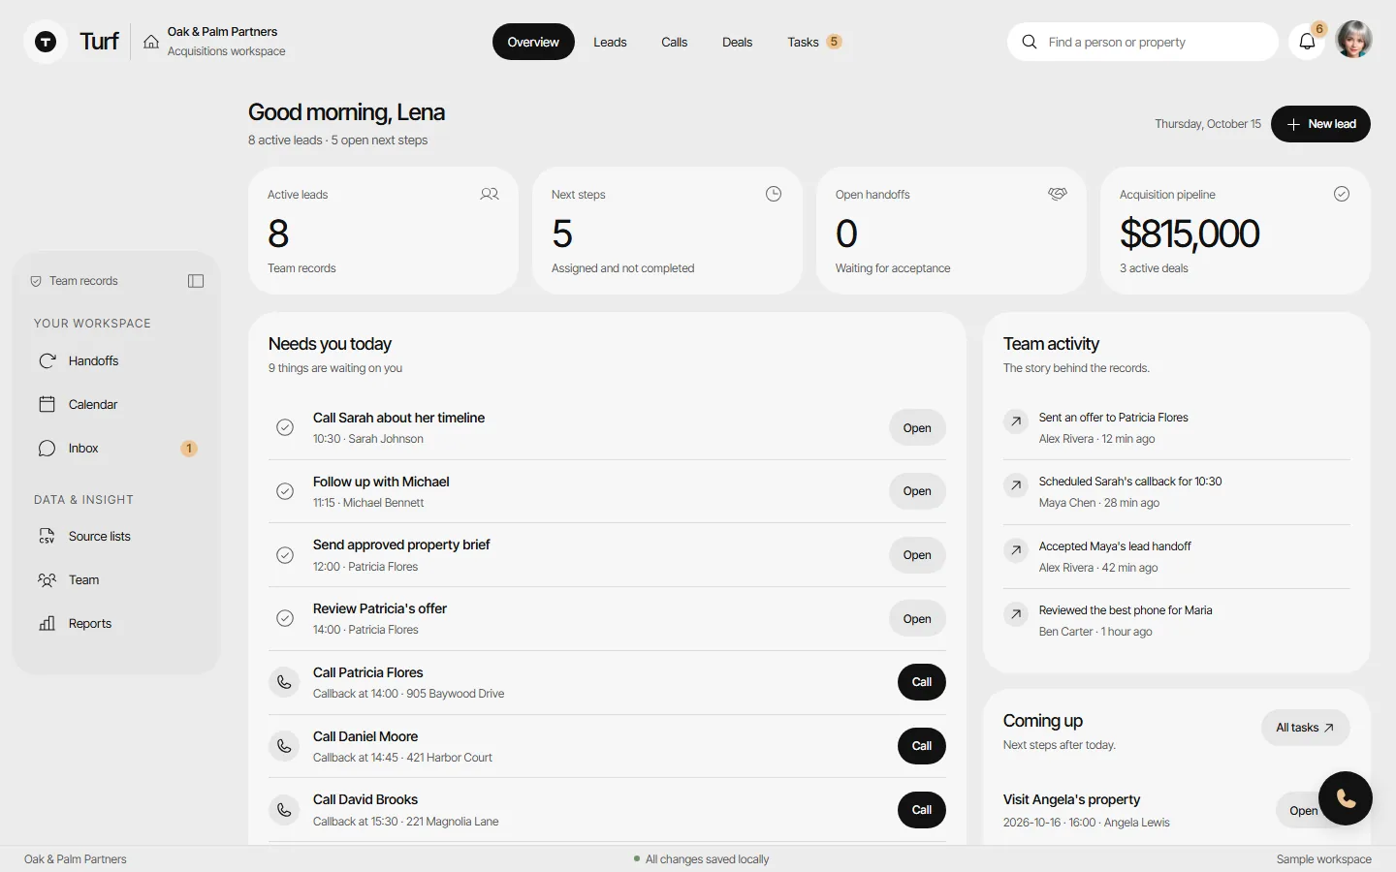The width and height of the screenshot is (1396, 872).
Task: Open Team in the sidebar
Action: pyautogui.click(x=116, y=580)
